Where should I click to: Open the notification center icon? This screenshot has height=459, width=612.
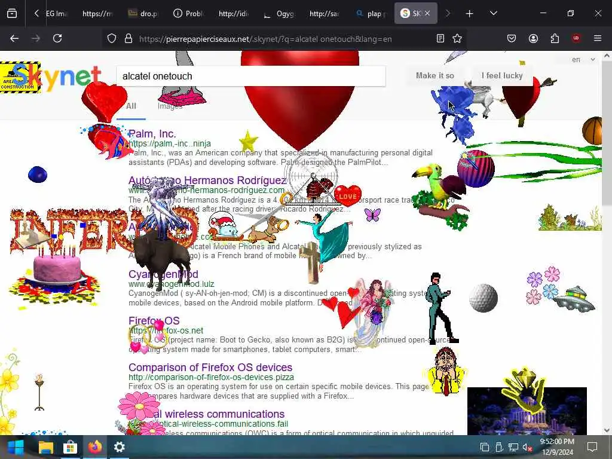[592, 447]
